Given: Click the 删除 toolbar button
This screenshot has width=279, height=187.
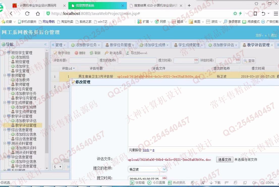Looking at the screenshot, I should click(80, 53).
